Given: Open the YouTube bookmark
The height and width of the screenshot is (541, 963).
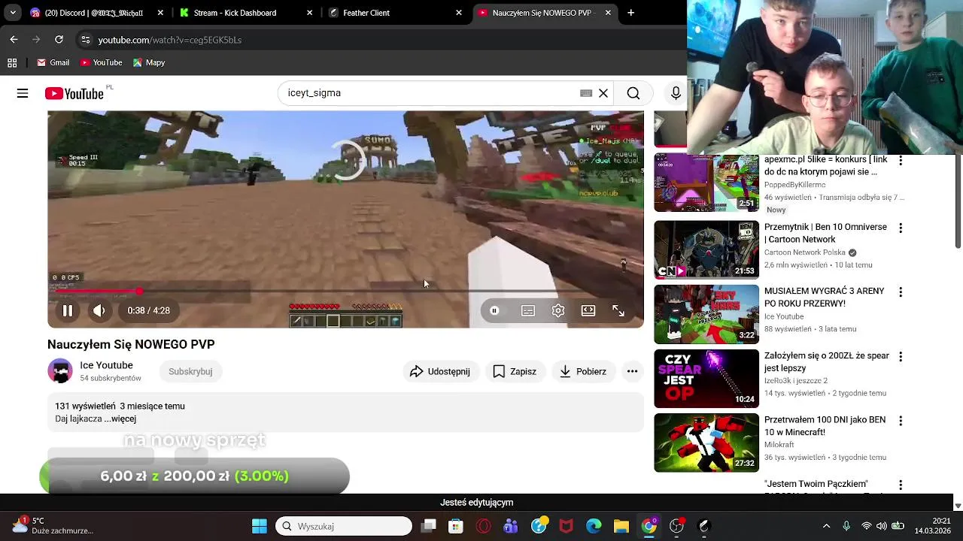Looking at the screenshot, I should coord(101,62).
